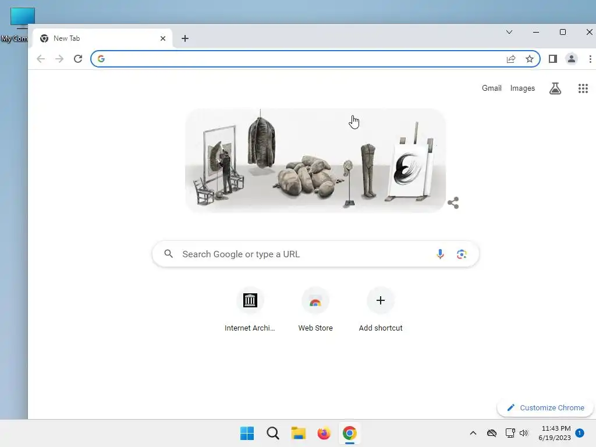
Task: Bookmark this tab with the star icon
Action: (530, 59)
